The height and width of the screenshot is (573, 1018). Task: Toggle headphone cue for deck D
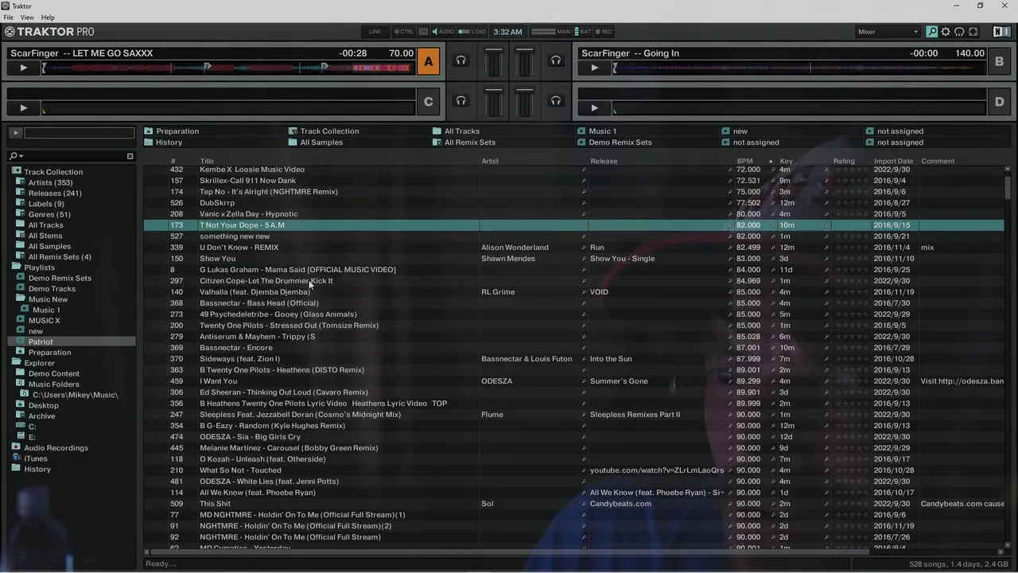tap(556, 101)
